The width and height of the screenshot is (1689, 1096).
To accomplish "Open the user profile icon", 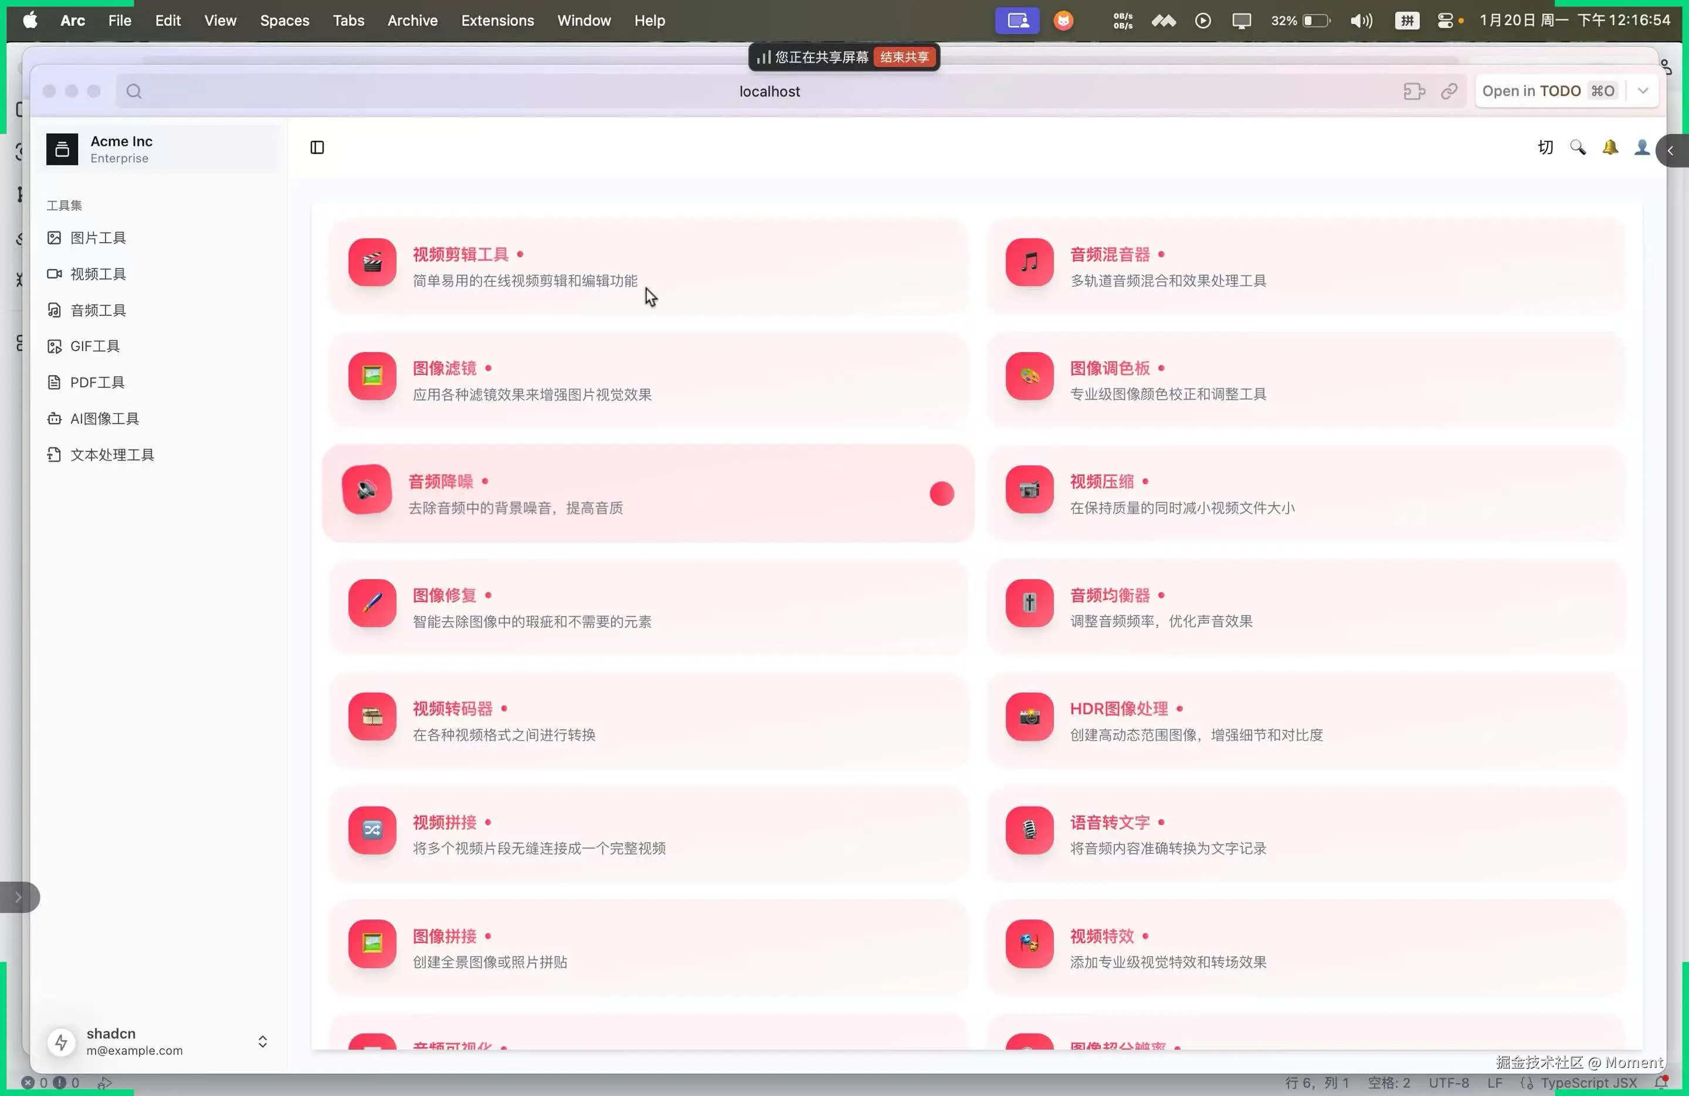I will pos(1641,148).
